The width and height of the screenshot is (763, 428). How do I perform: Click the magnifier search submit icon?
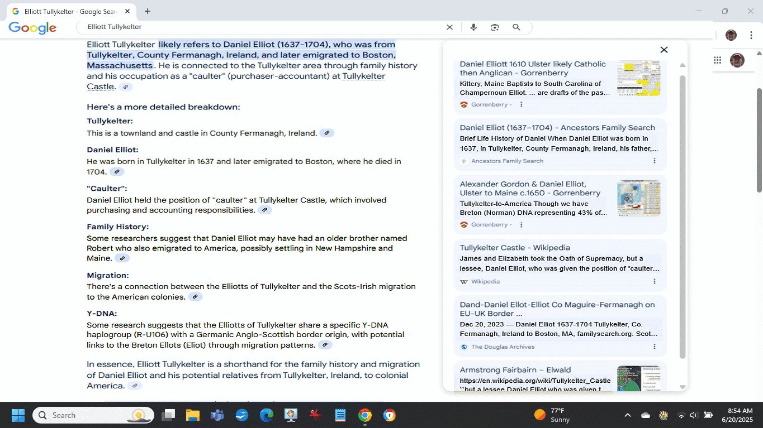516,27
